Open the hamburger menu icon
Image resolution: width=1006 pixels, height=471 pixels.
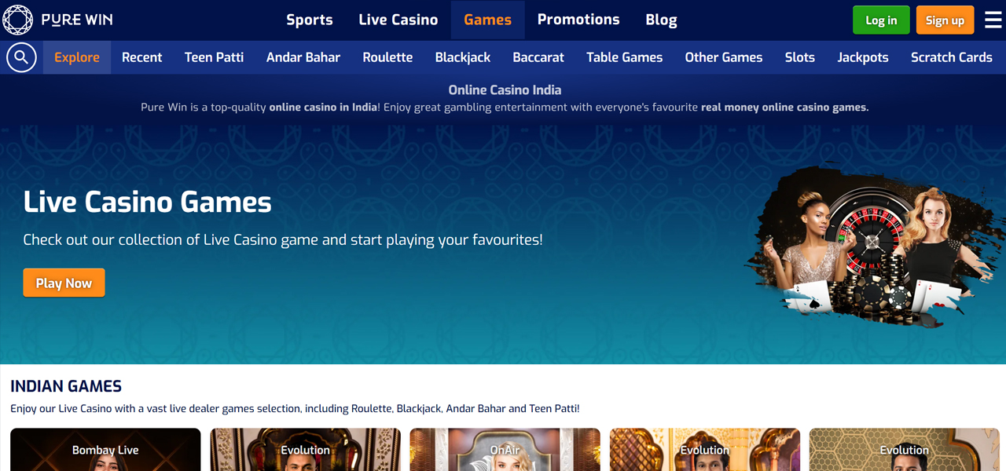click(993, 20)
